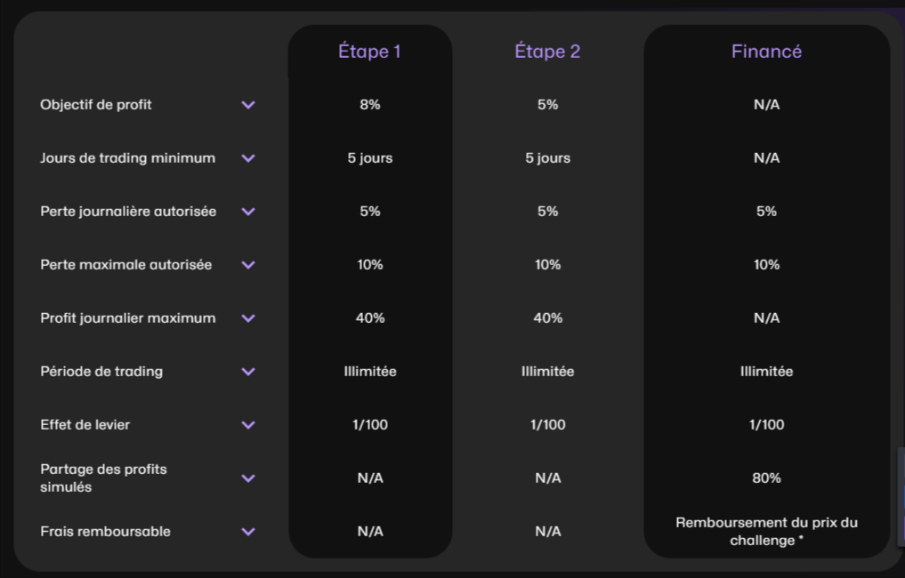Open the Financé column tab
The image size is (905, 578).
click(765, 51)
